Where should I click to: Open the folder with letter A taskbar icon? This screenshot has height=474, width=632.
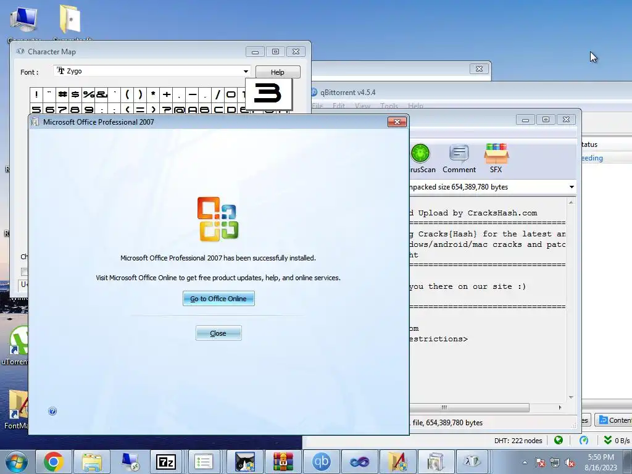[x=398, y=462]
